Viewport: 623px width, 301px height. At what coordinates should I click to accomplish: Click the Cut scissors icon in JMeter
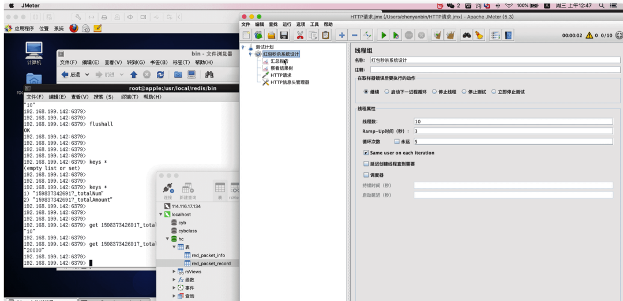(x=301, y=35)
